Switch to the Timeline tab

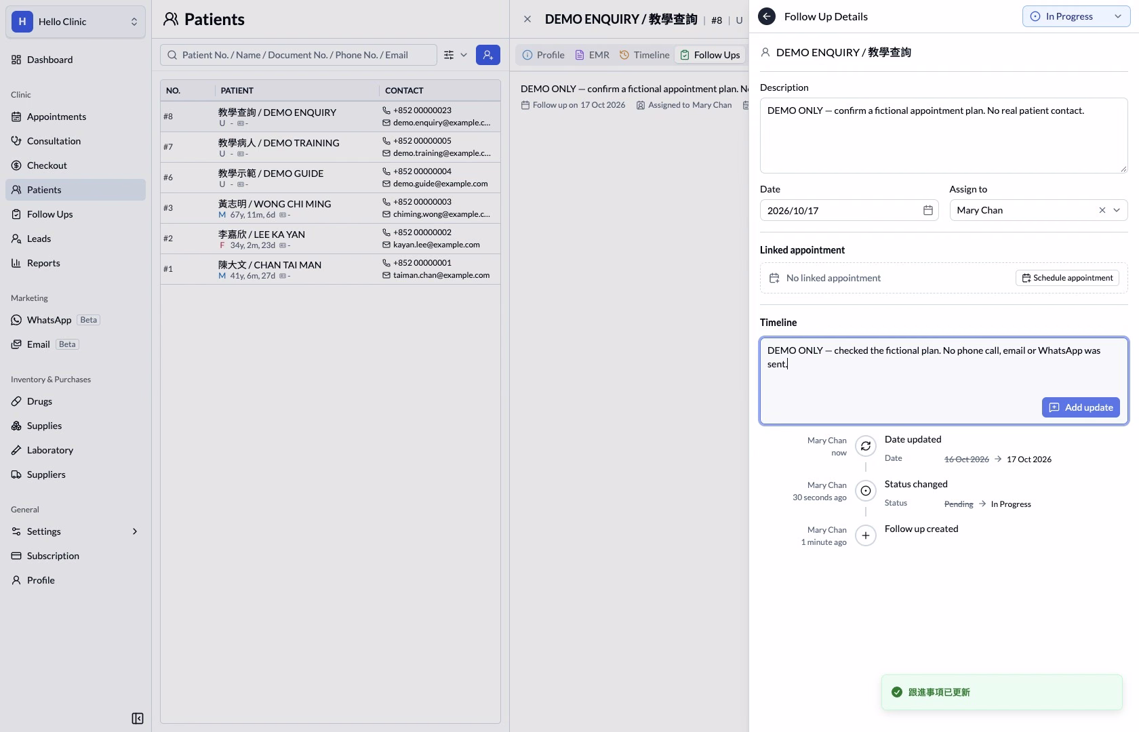pyautogui.click(x=644, y=55)
